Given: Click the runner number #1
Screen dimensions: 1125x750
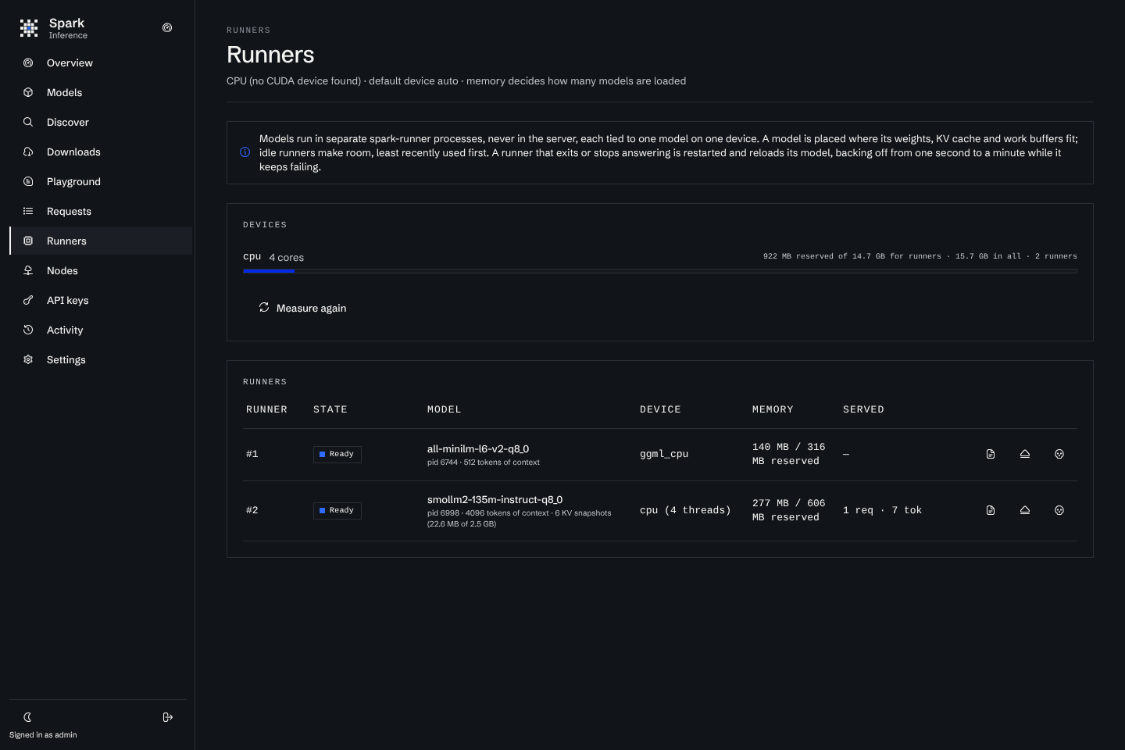Looking at the screenshot, I should click(252, 454).
